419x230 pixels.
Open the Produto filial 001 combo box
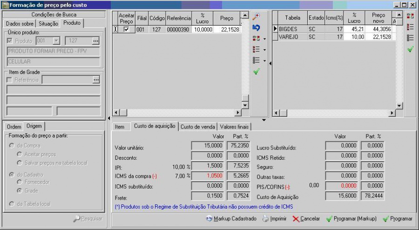coord(56,41)
